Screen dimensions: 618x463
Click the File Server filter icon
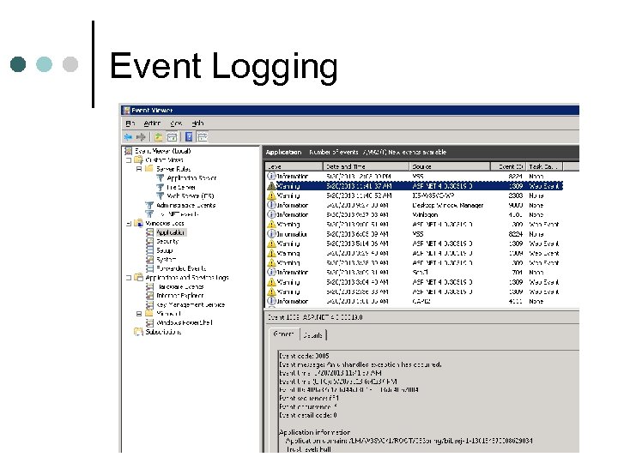tap(160, 187)
